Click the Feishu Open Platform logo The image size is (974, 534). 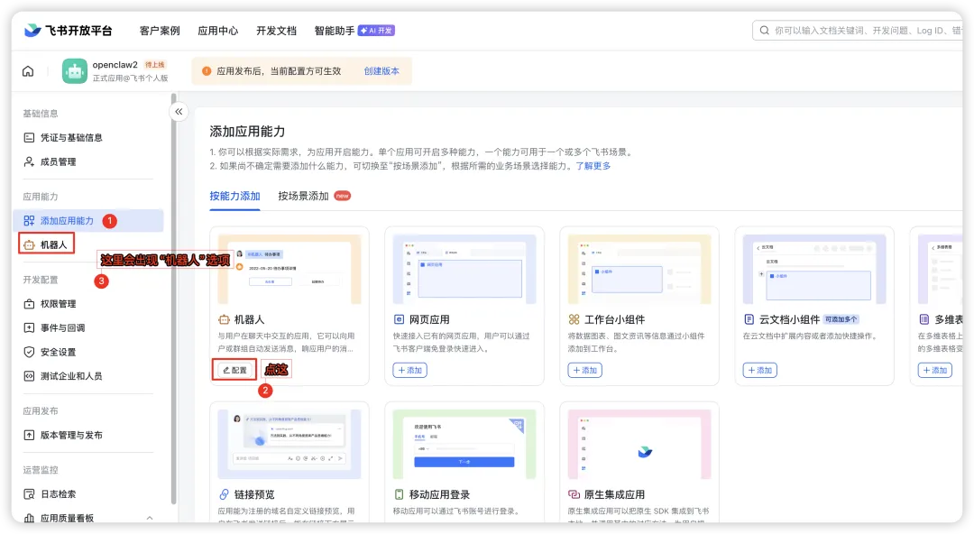pos(69,31)
